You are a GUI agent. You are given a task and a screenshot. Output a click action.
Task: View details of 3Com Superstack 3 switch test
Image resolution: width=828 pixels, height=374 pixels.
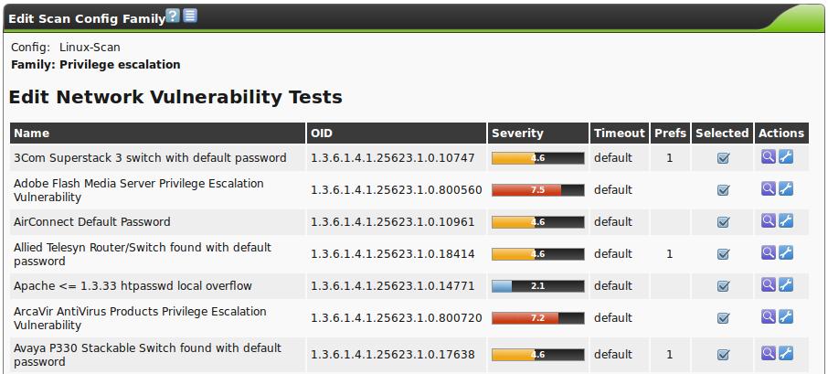(x=769, y=157)
